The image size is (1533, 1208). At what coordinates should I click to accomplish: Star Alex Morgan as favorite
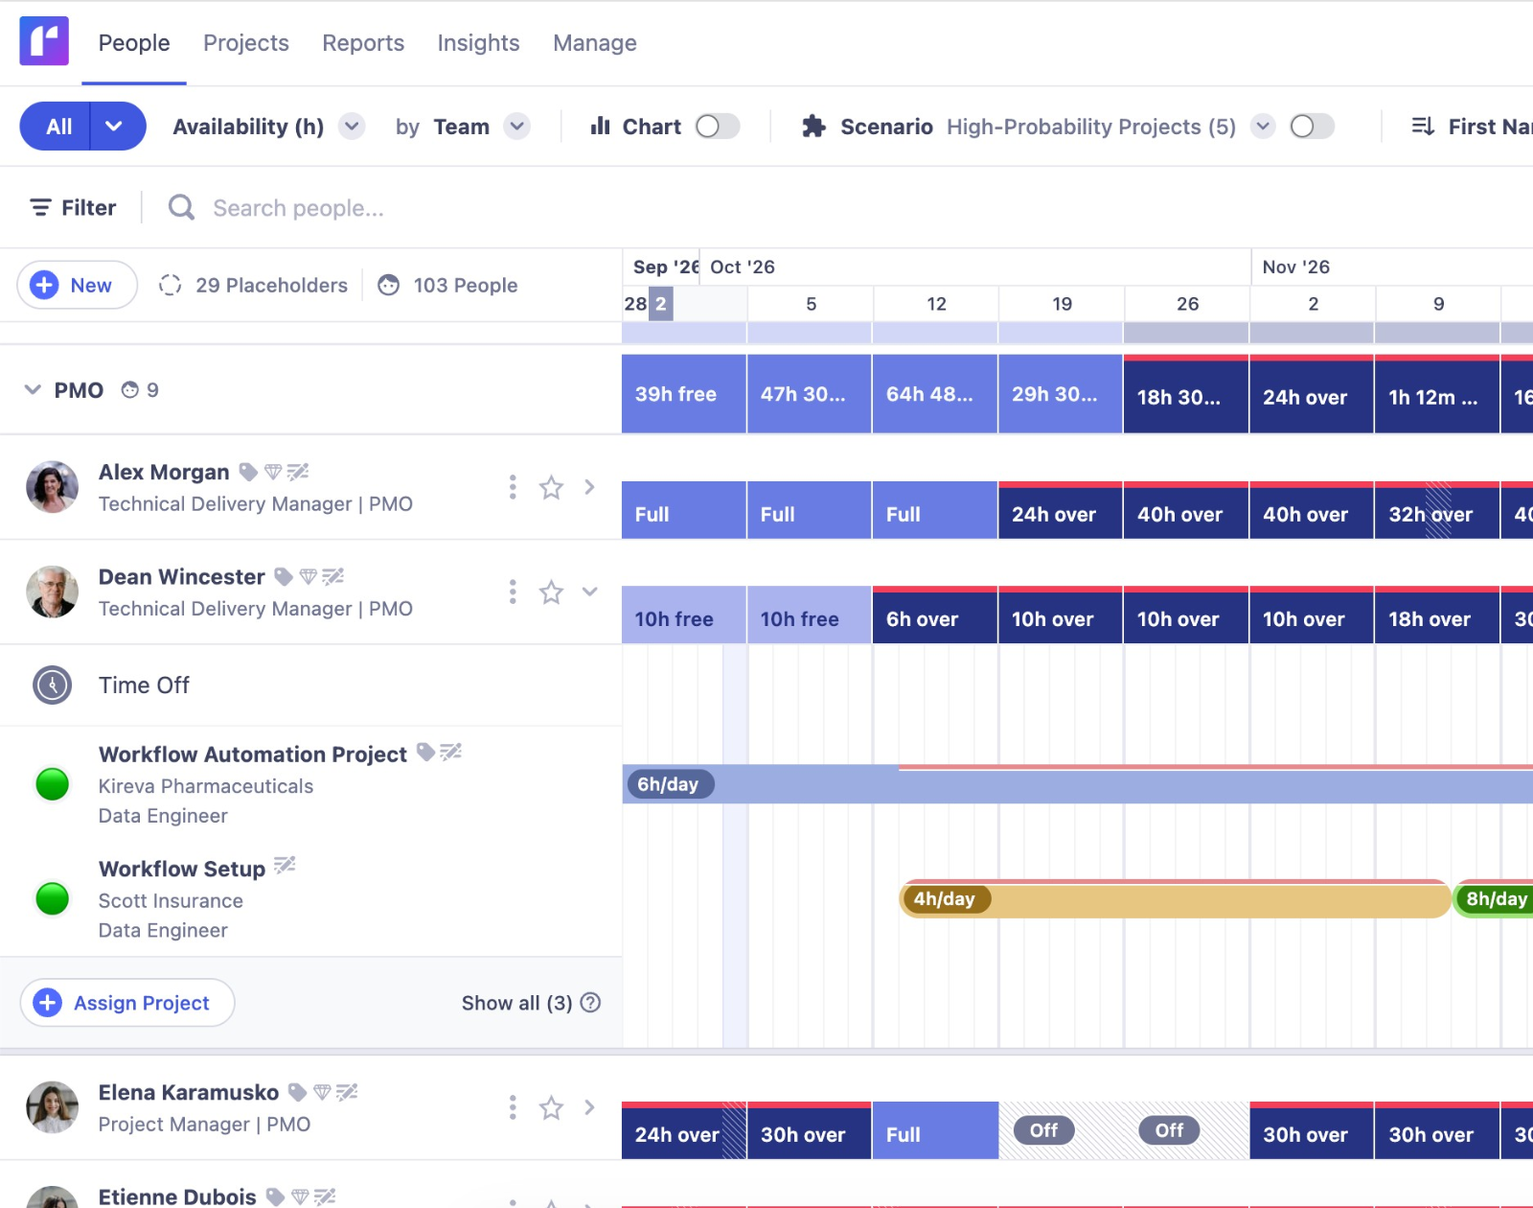[x=551, y=487]
